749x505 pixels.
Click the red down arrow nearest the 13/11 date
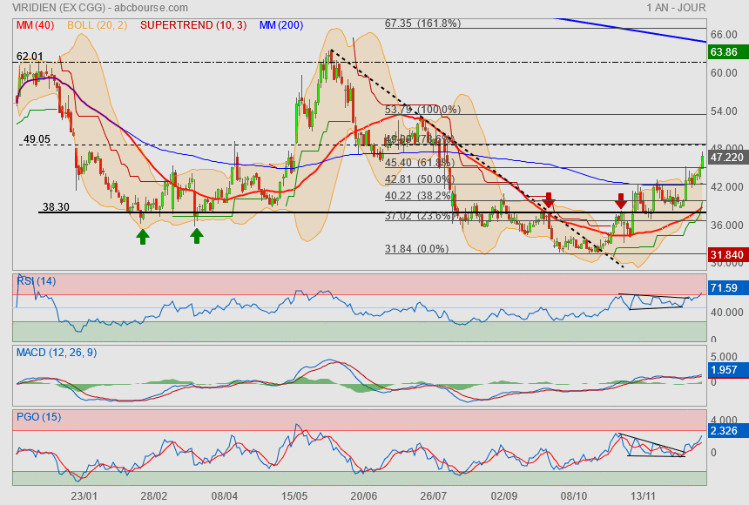point(620,201)
